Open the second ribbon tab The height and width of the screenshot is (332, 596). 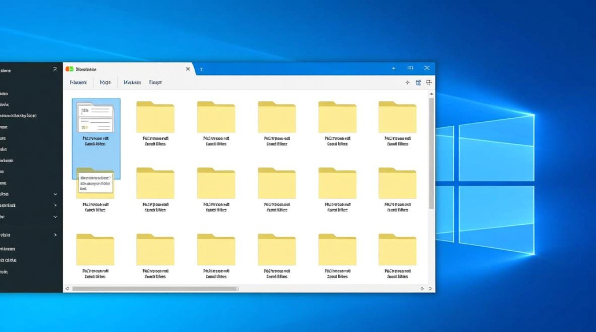pos(105,82)
